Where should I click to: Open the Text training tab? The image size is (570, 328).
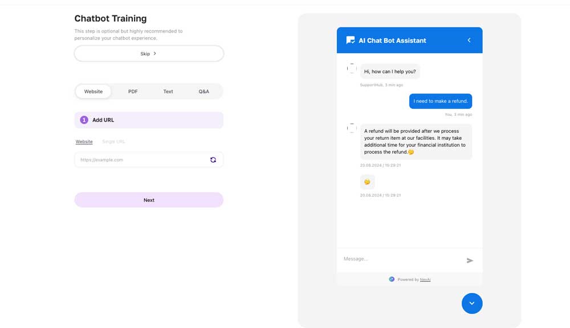point(168,91)
